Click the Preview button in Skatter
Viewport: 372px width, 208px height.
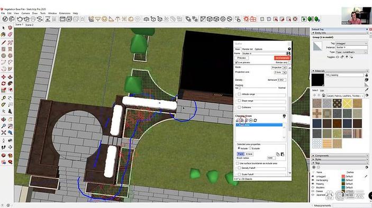[241, 58]
